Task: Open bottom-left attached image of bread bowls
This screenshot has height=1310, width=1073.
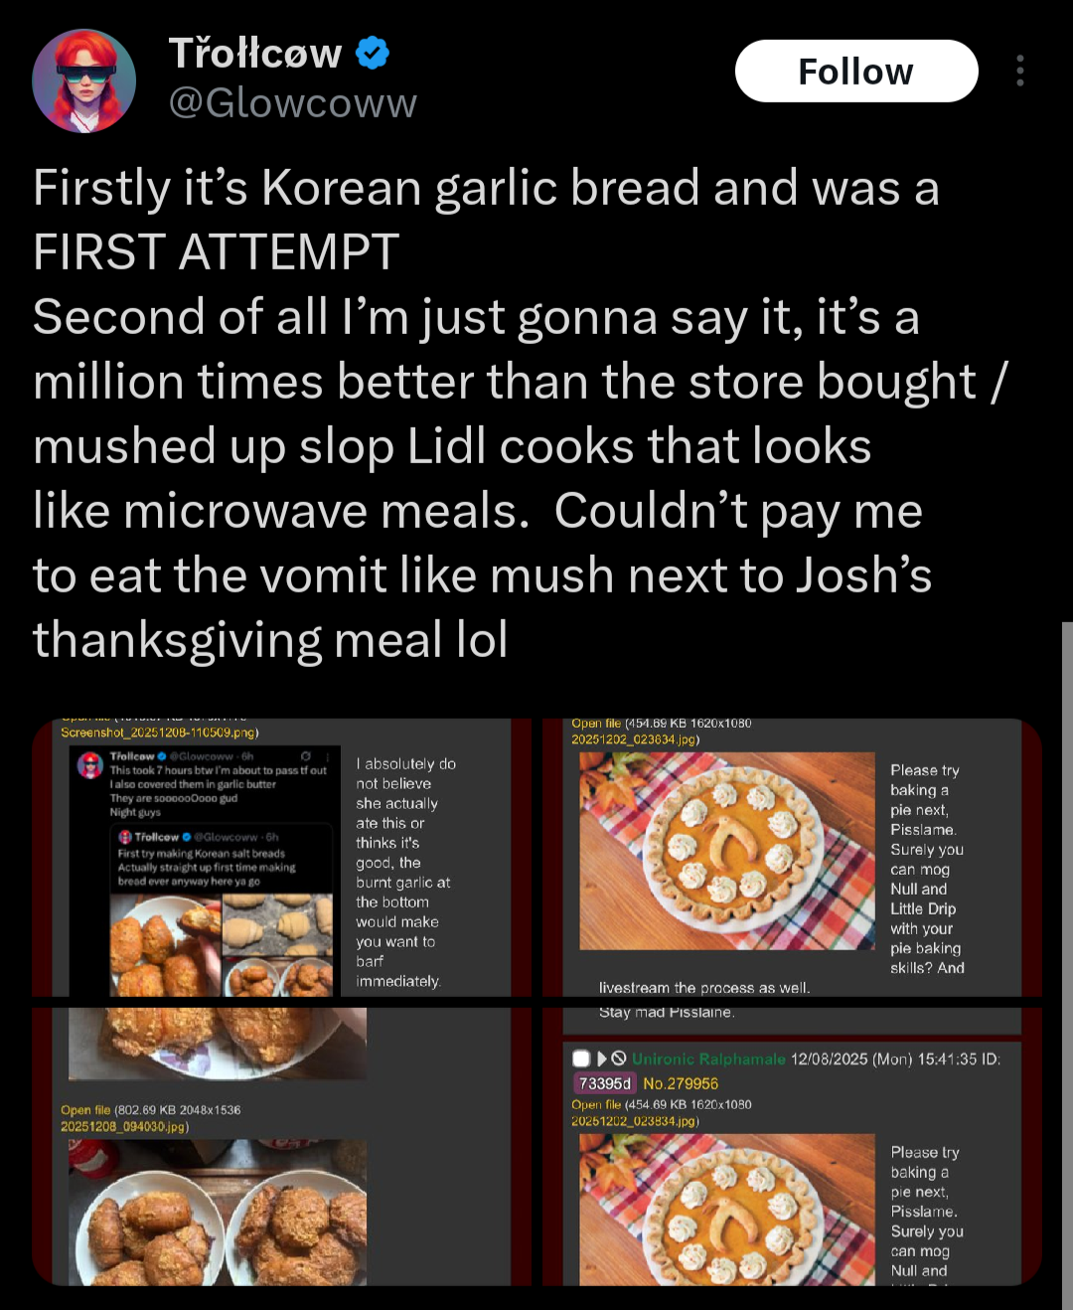Action: (x=283, y=1146)
